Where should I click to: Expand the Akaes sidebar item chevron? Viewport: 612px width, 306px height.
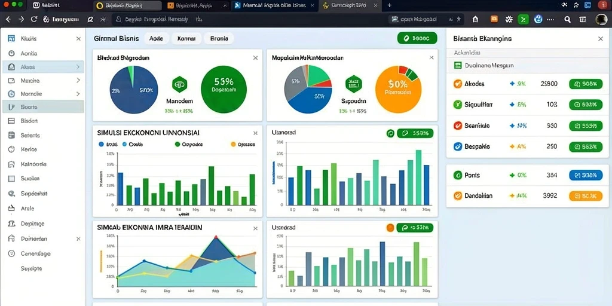tap(78, 67)
